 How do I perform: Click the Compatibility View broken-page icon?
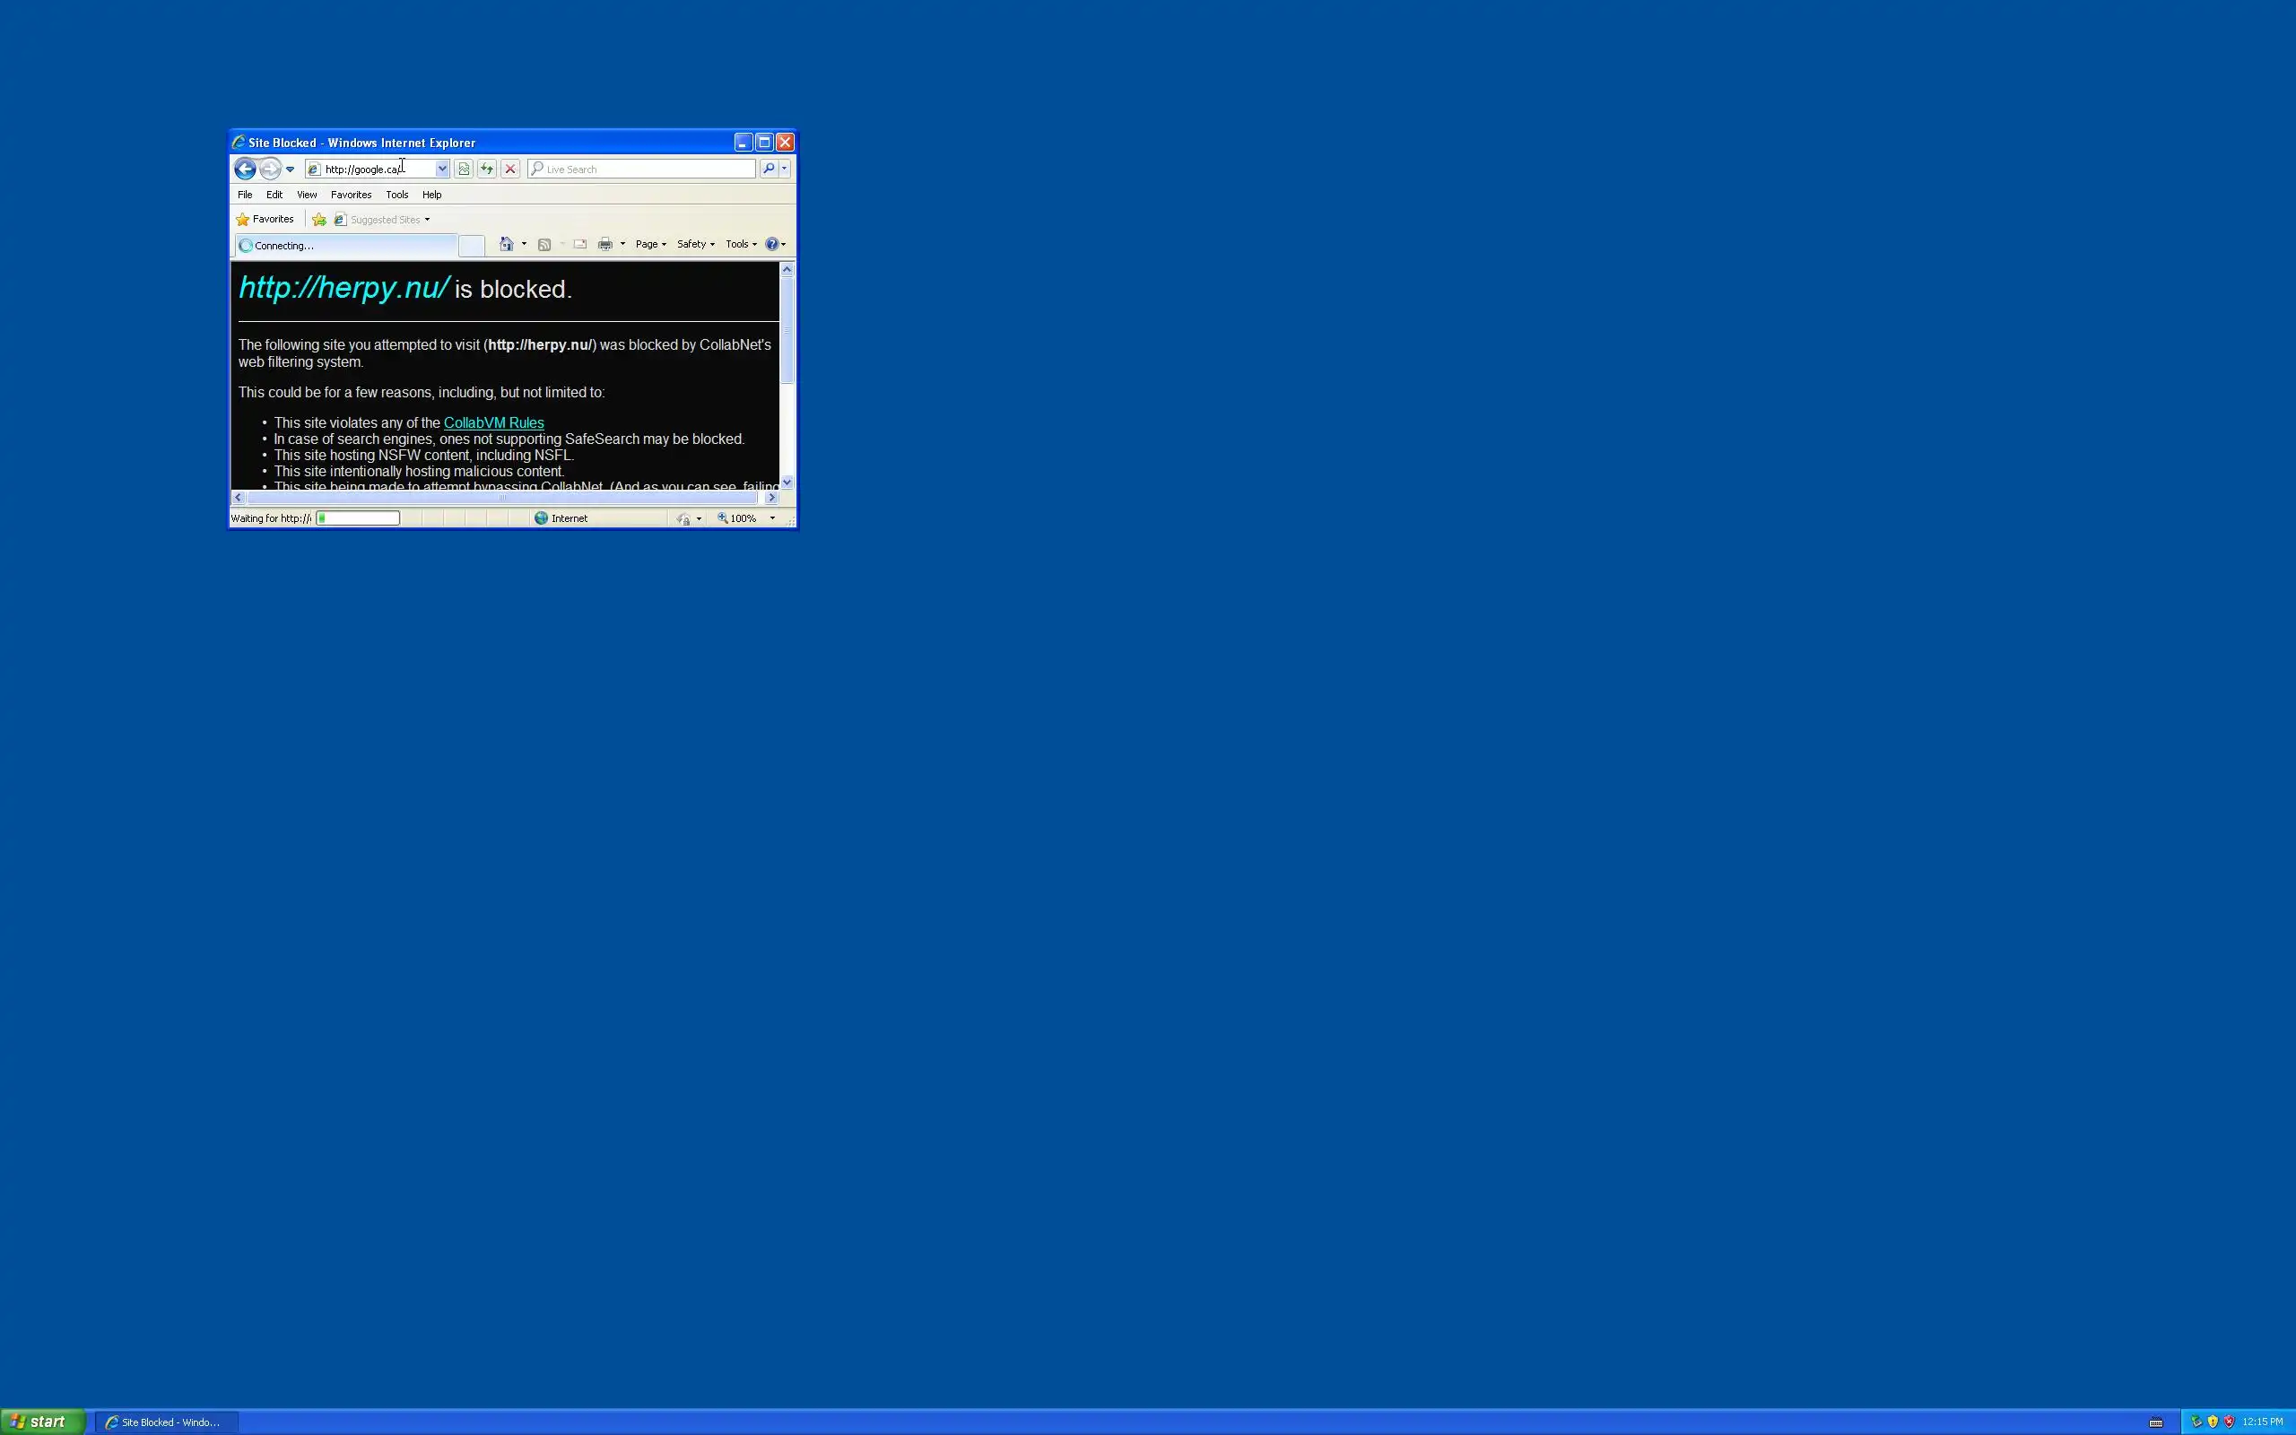pos(463,169)
